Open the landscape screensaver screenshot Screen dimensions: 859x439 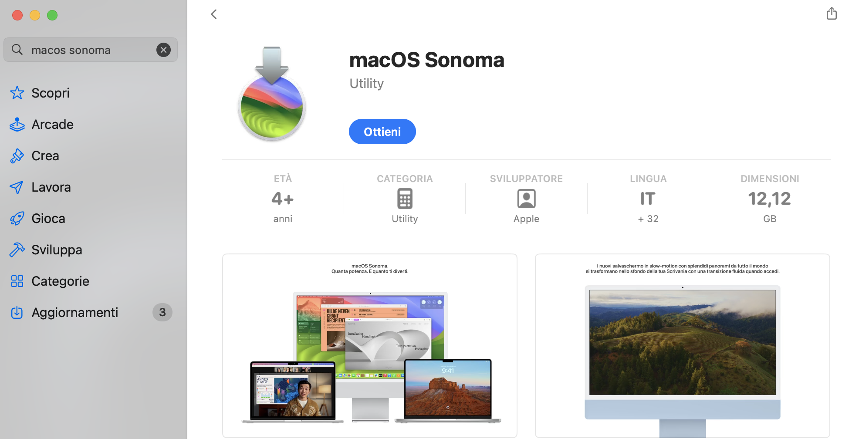point(682,346)
